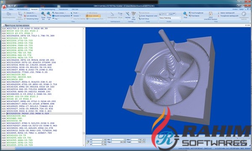Click the save icon in quick access toolbar
This screenshot has width=252, height=151.
9,6
